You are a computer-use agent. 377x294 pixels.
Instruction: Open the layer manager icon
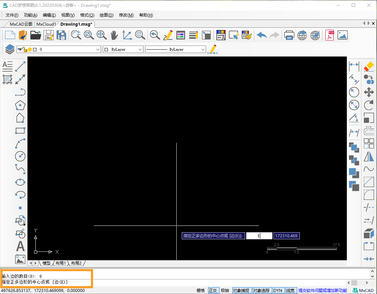click(9, 49)
